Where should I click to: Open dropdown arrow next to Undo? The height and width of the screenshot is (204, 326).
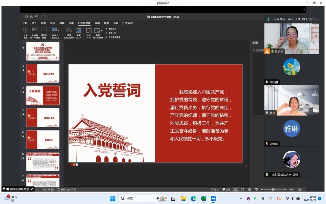coord(40,17)
